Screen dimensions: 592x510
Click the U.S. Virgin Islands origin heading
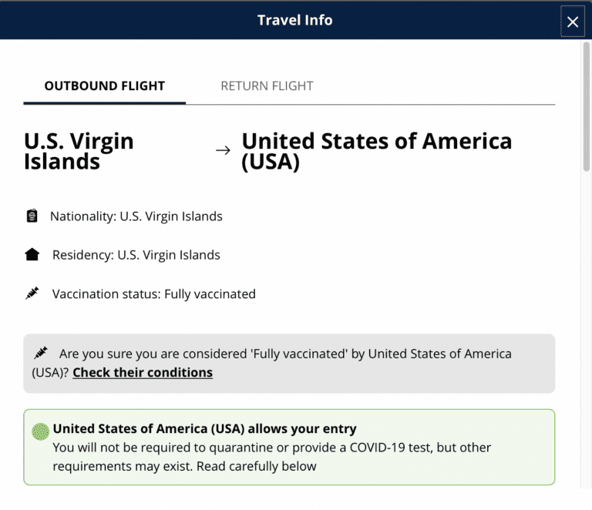pos(79,151)
